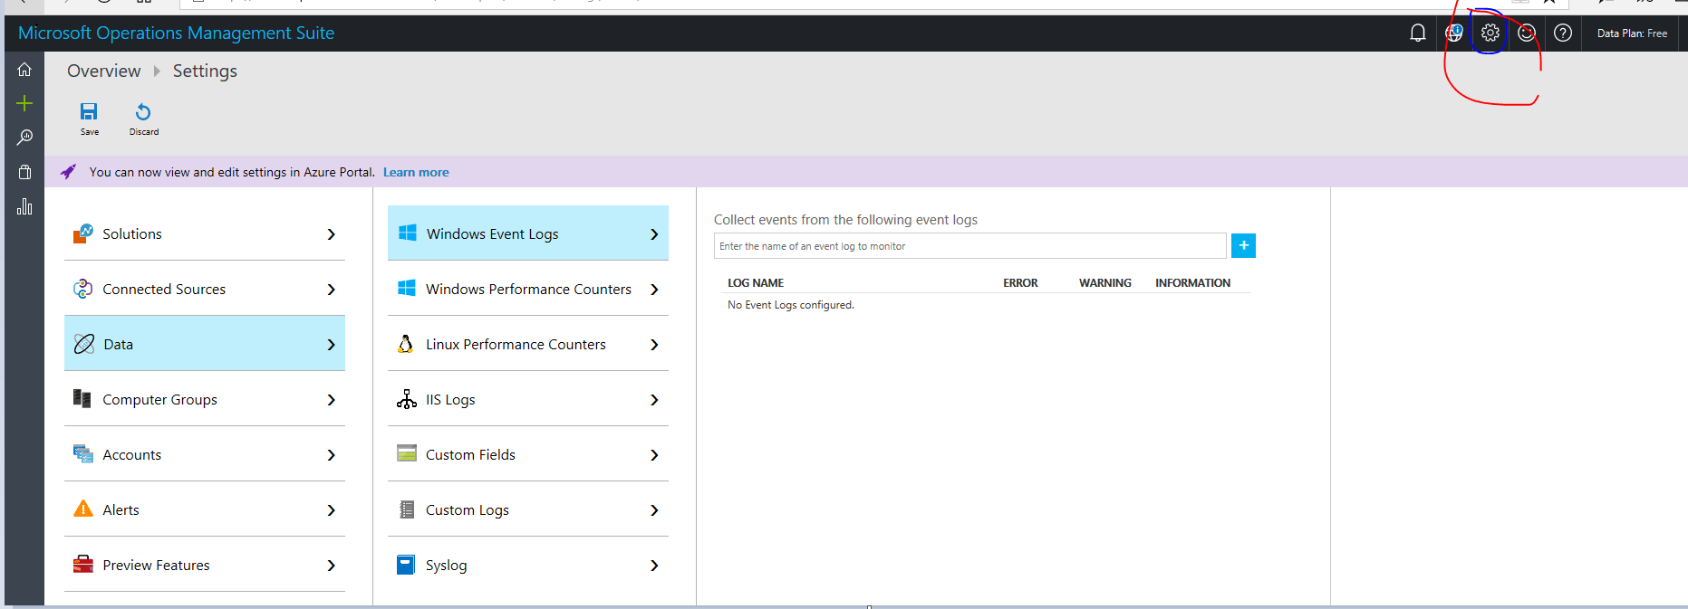Go to the Overview breadcrumb

click(104, 71)
